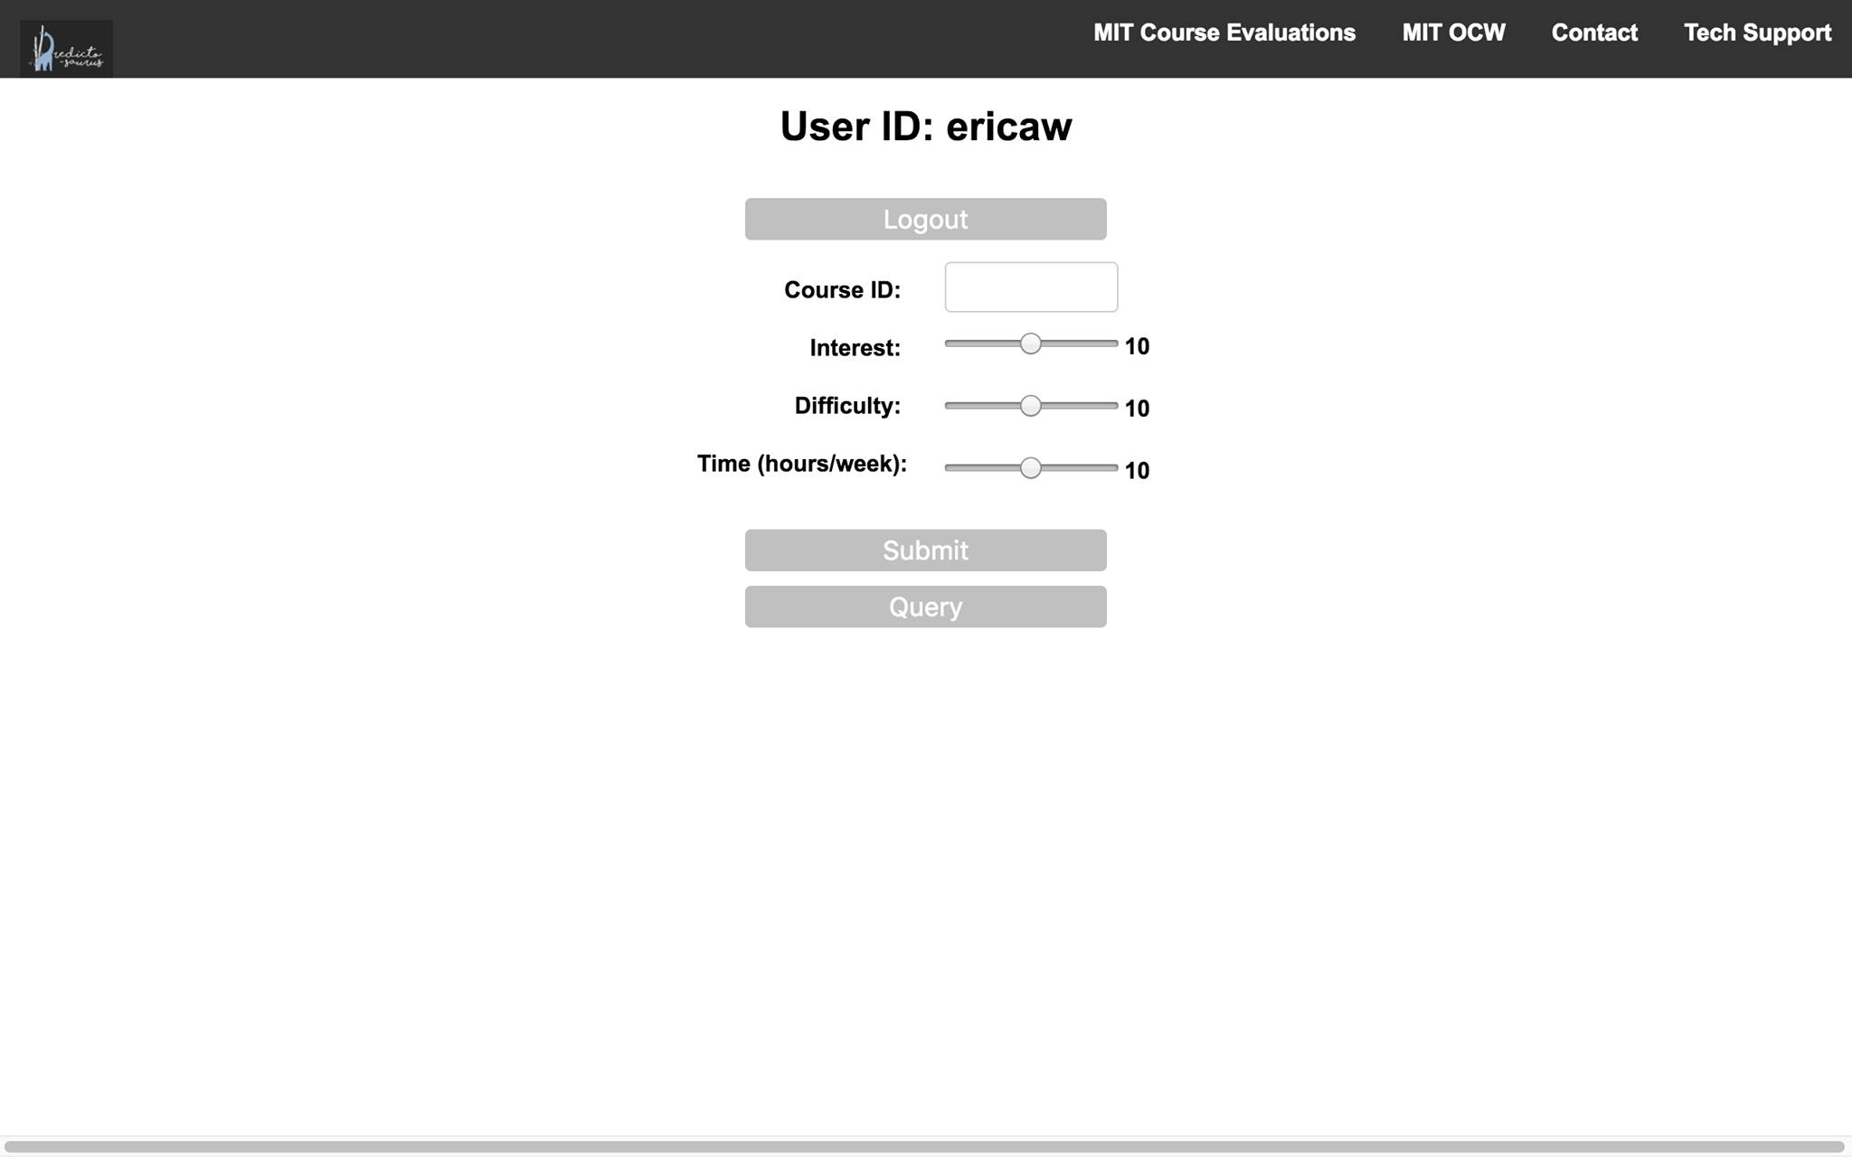
Task: Open MIT Course Evaluations nav link
Action: click(1224, 33)
